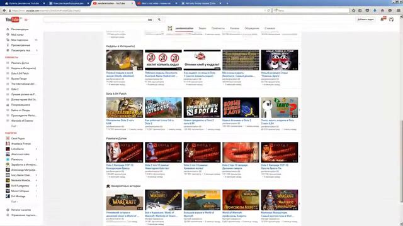Show next videos in Кидалы в Интернете row
Screen dimensions: 403x226
click(300, 64)
